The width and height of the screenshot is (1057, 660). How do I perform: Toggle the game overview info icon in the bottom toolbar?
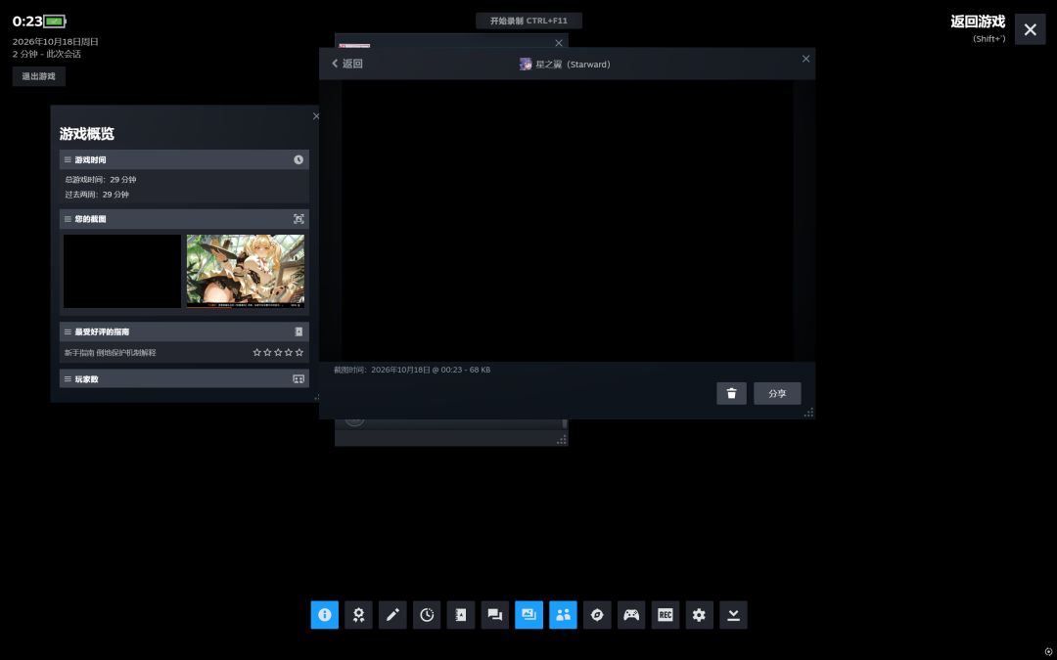point(324,615)
